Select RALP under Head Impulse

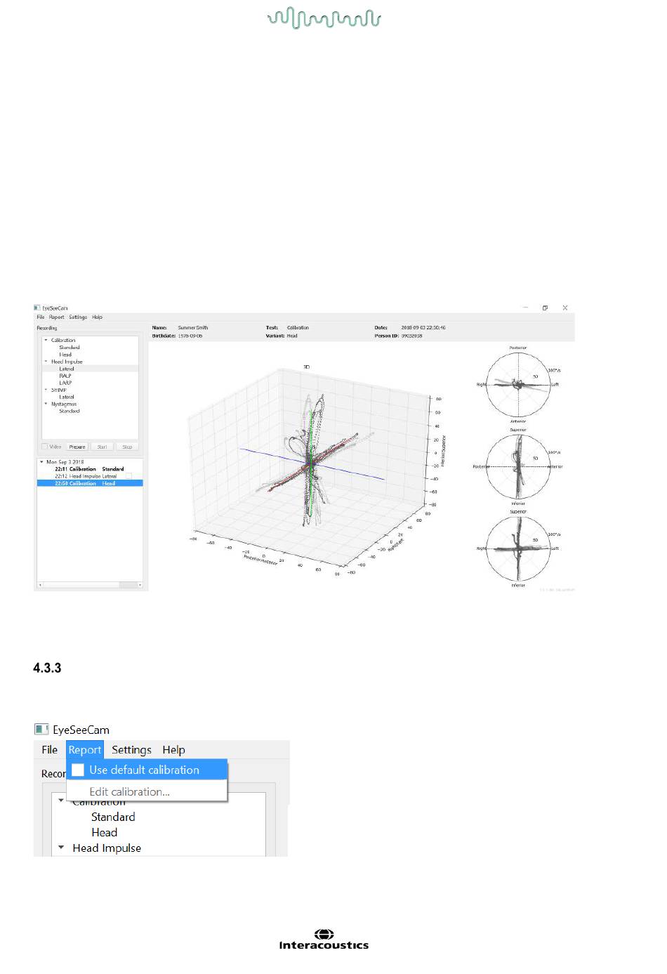click(65, 376)
